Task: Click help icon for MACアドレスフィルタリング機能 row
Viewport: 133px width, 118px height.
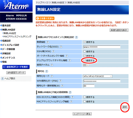Action: [x=71, y=101]
